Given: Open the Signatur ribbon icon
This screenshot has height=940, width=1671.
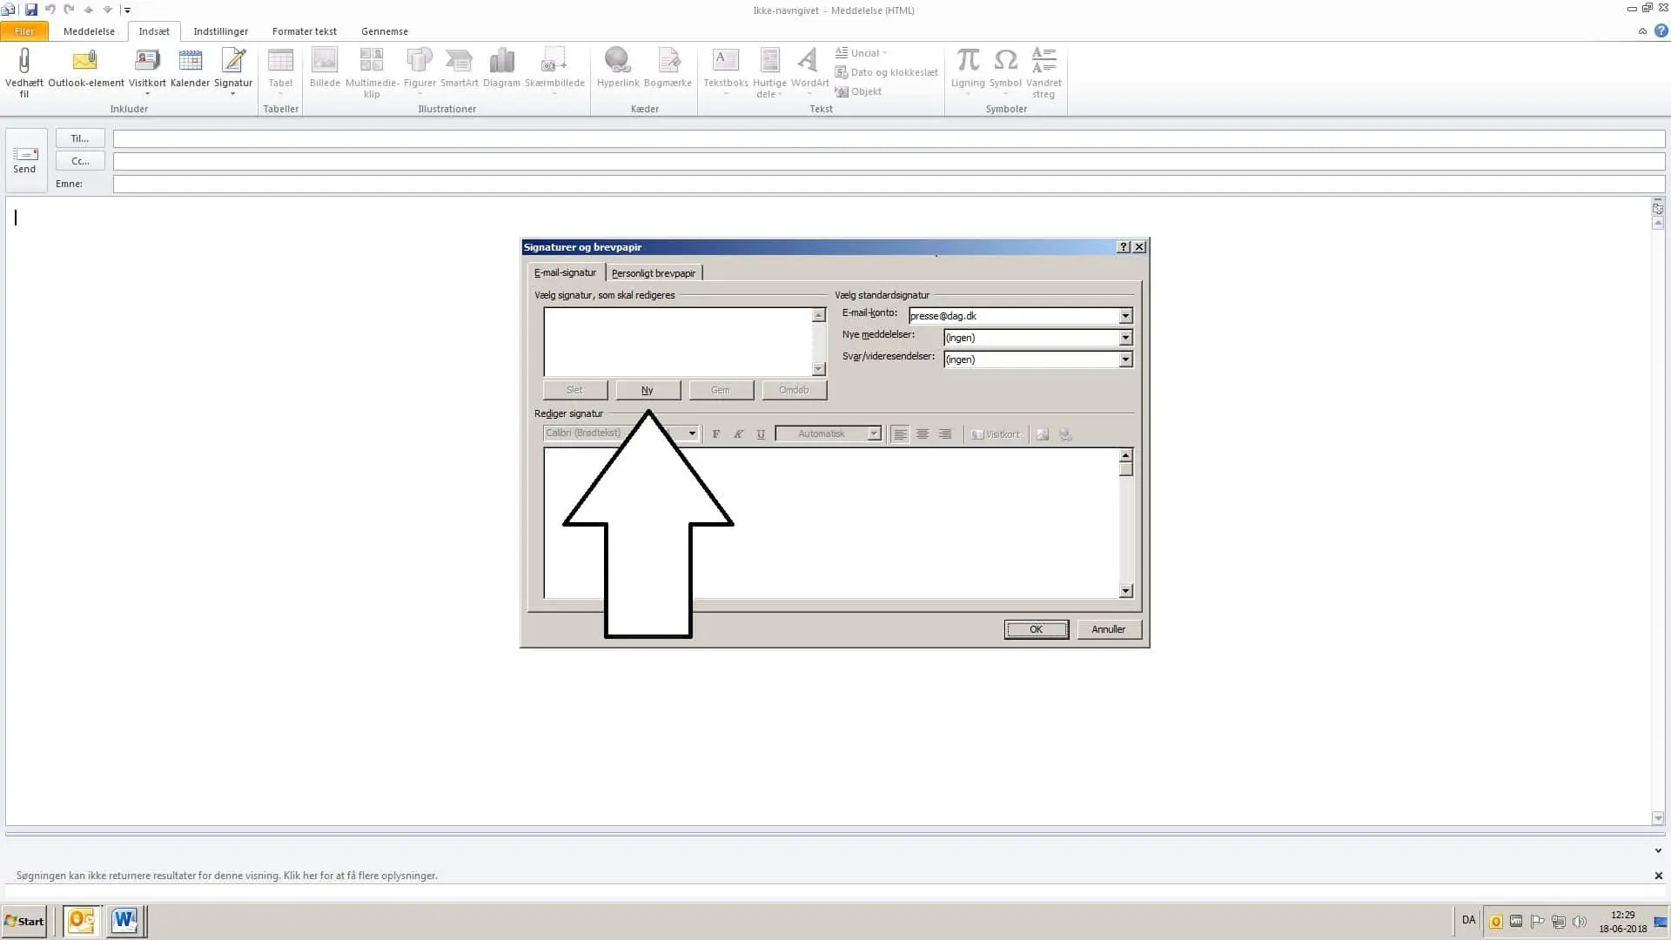Looking at the screenshot, I should coord(233,61).
